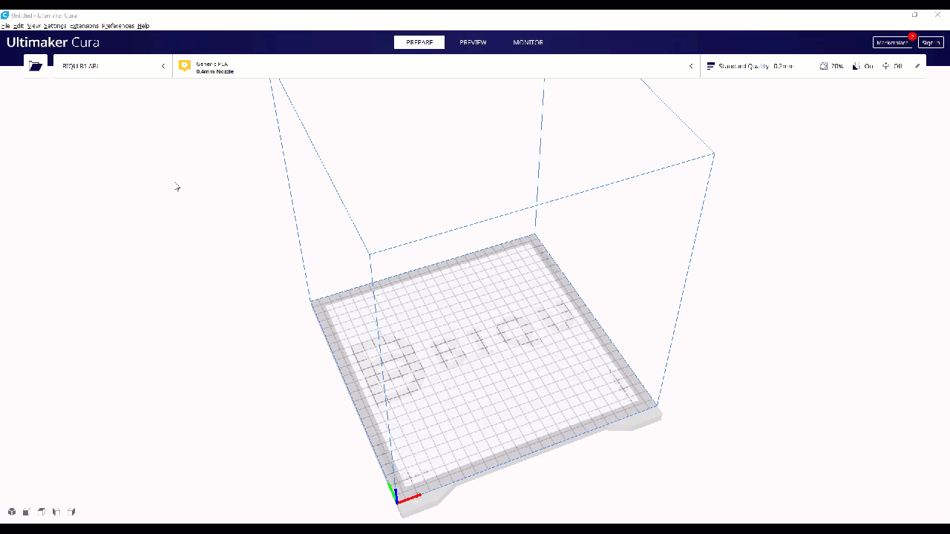Click the Cura app icon in title bar

point(5,15)
